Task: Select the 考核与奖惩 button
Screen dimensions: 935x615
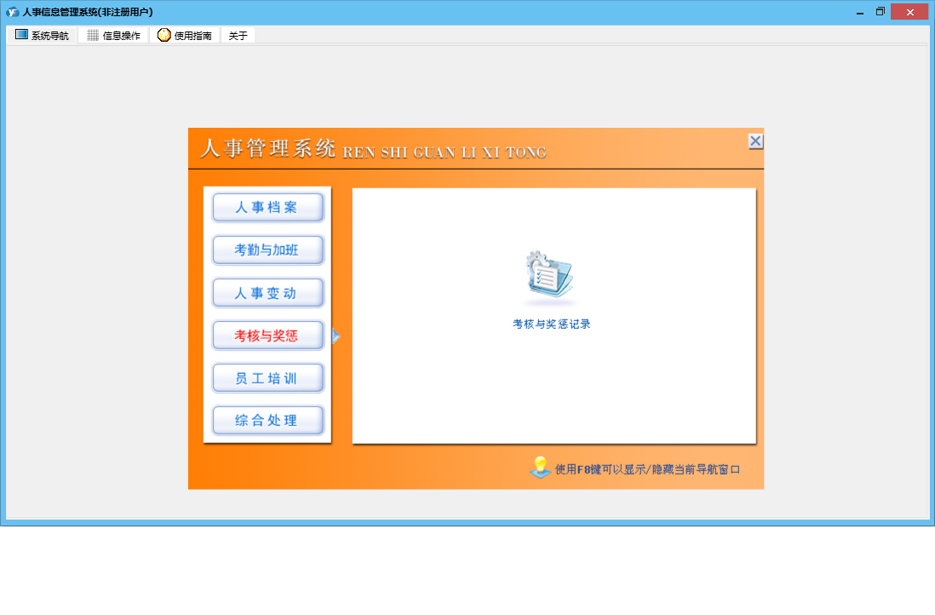Action: 268,336
